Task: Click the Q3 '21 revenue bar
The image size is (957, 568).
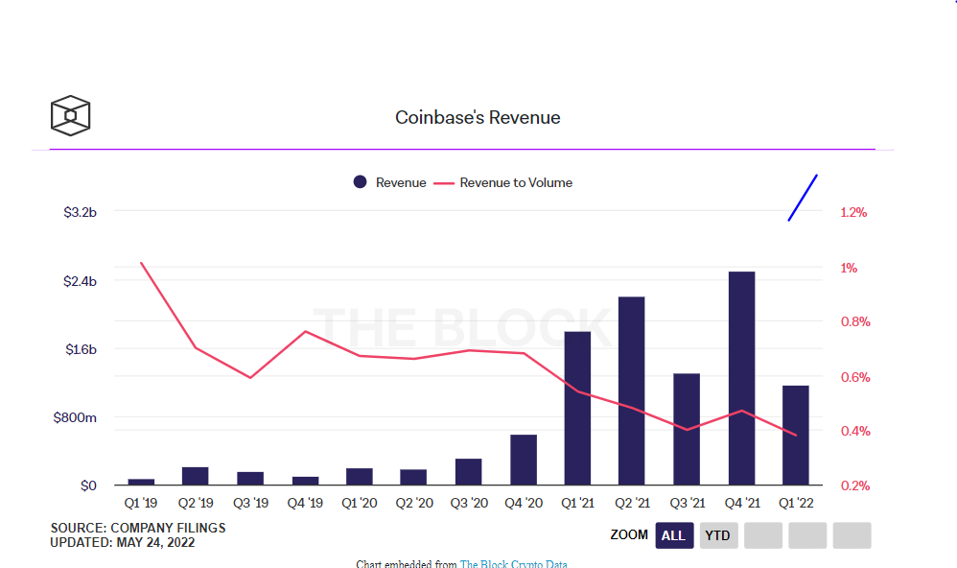Action: pos(687,430)
